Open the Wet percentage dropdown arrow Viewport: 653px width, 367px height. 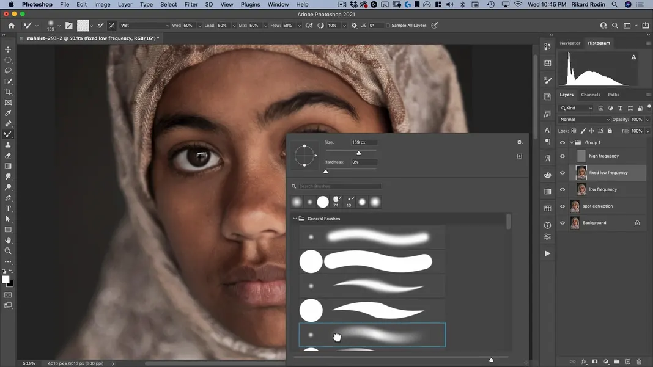pyautogui.click(x=199, y=26)
